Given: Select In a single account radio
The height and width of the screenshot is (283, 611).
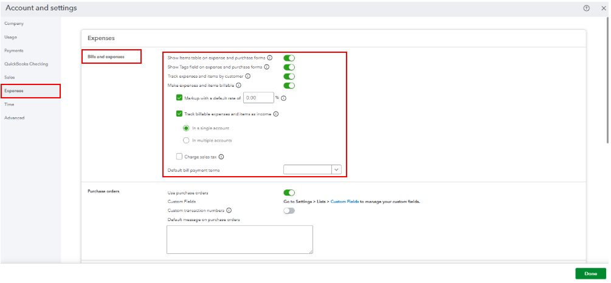Looking at the screenshot, I should pos(186,128).
